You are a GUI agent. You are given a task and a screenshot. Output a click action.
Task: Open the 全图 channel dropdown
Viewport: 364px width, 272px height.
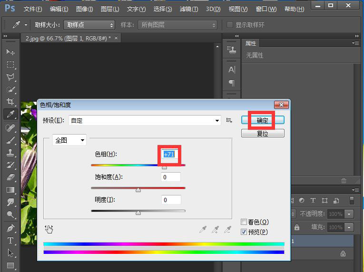click(69, 140)
